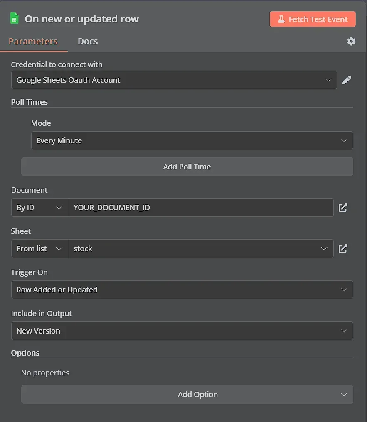Change the By ID document mode selector

pyautogui.click(x=40, y=208)
